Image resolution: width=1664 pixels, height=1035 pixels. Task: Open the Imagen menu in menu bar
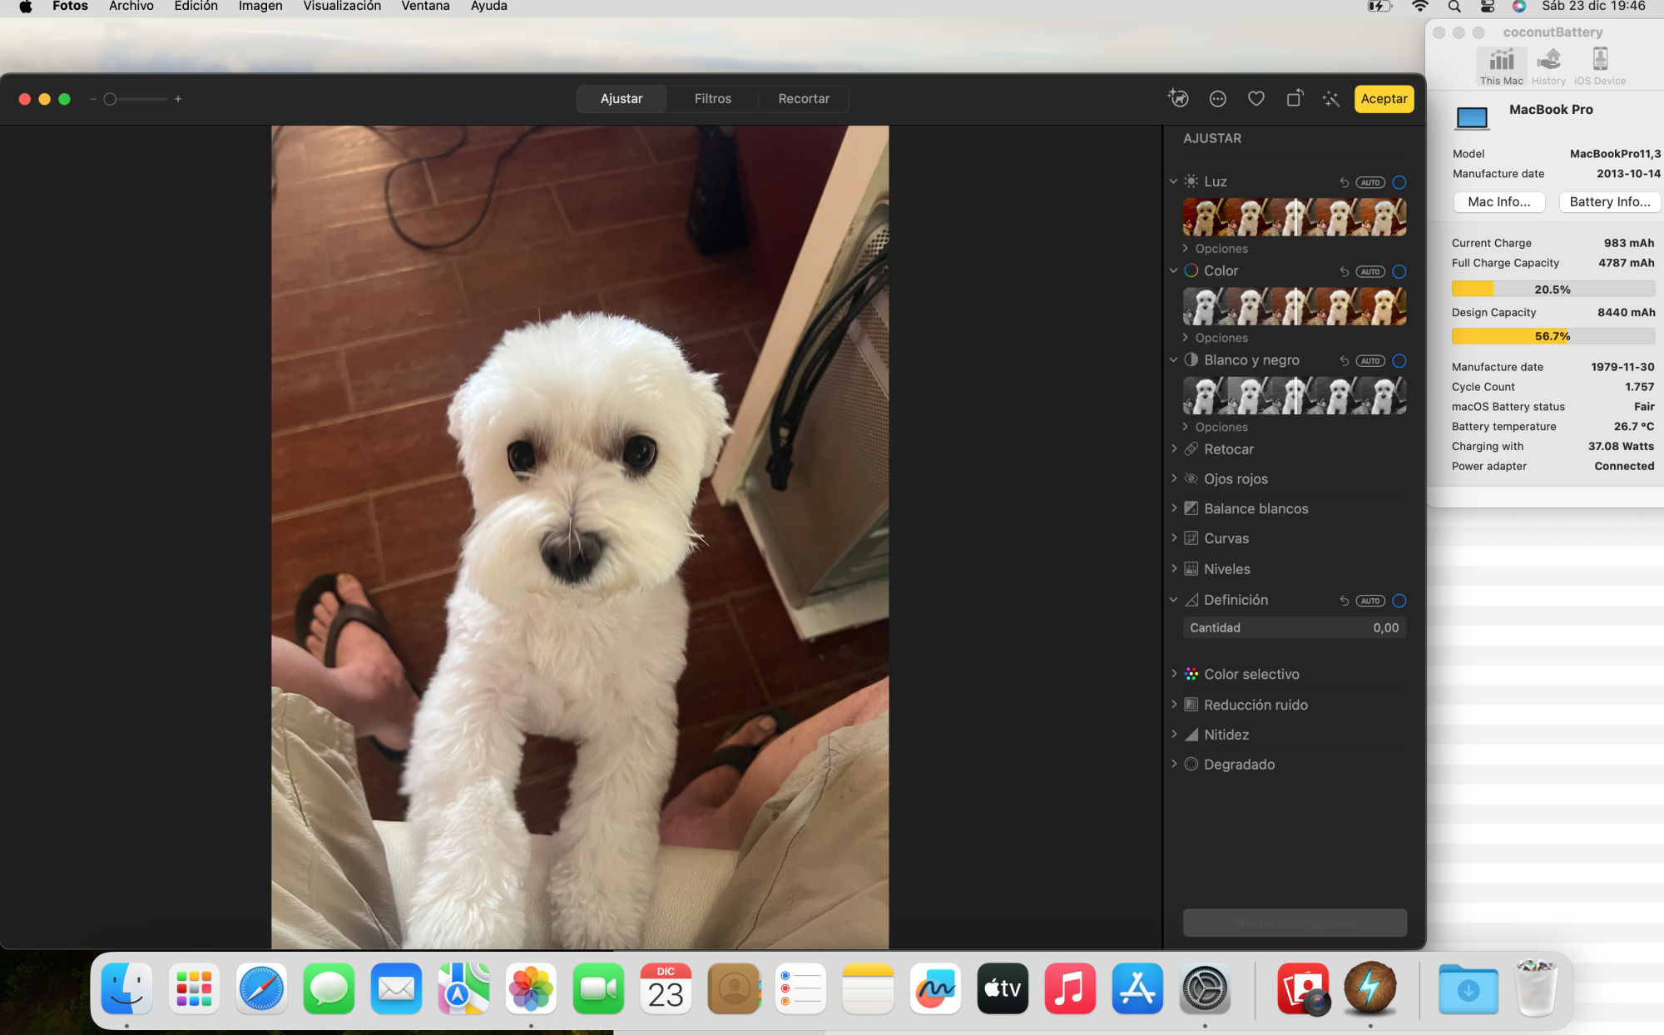tap(260, 7)
